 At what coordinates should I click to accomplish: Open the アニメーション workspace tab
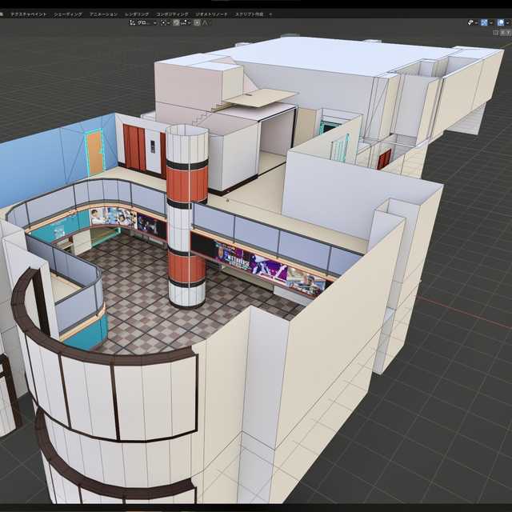pos(103,14)
